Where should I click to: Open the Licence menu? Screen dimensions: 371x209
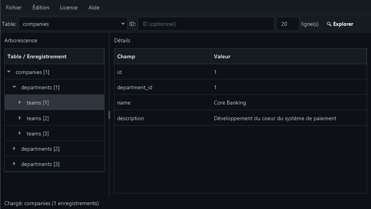(69, 7)
